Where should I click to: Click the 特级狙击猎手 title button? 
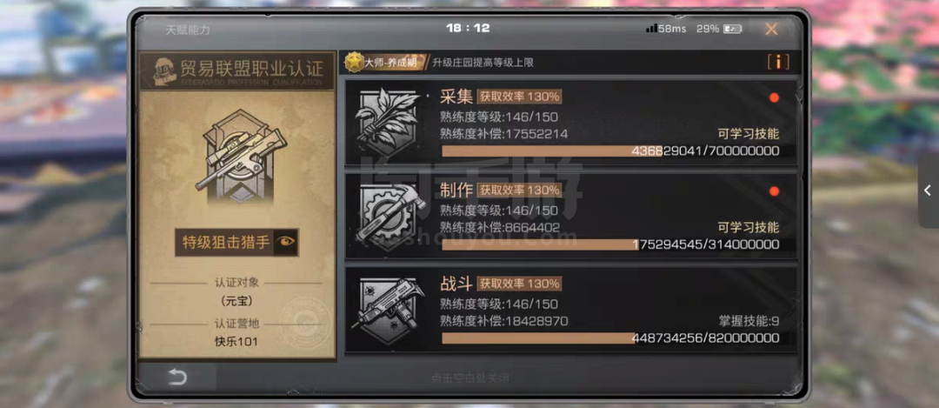226,242
